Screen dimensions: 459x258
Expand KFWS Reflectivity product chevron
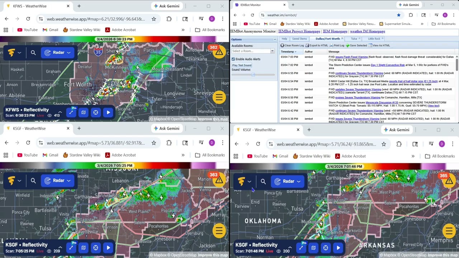[60, 112]
